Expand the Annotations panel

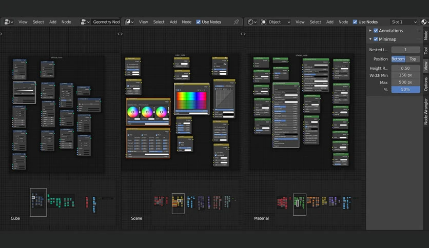coord(370,31)
